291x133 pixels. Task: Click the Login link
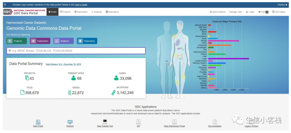pos(250,12)
